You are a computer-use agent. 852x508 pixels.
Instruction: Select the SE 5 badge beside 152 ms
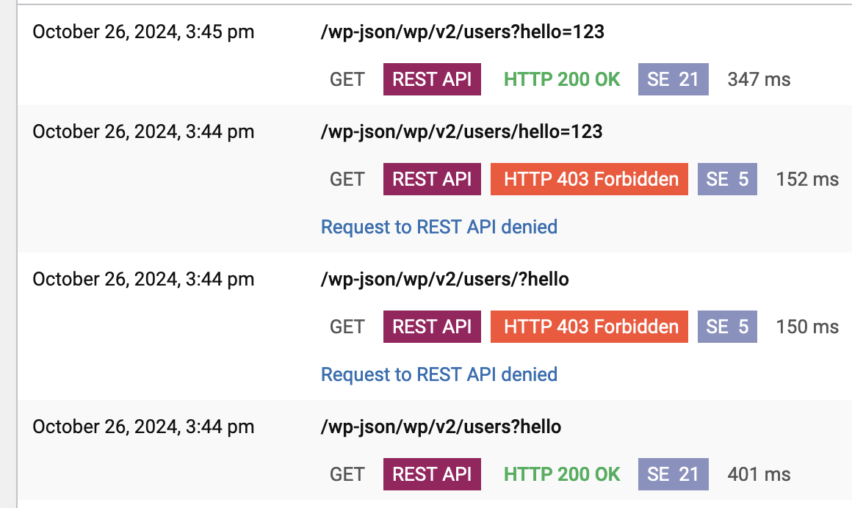click(727, 179)
